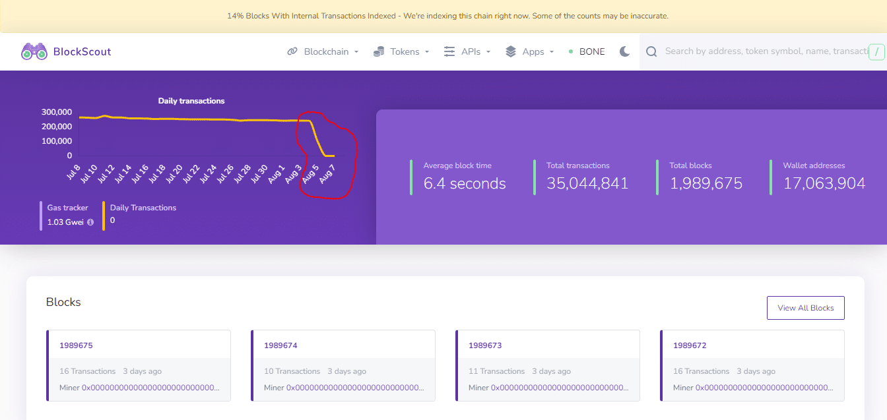The image size is (887, 420).
Task: Click the slash shortcut key badge
Action: [x=876, y=52]
